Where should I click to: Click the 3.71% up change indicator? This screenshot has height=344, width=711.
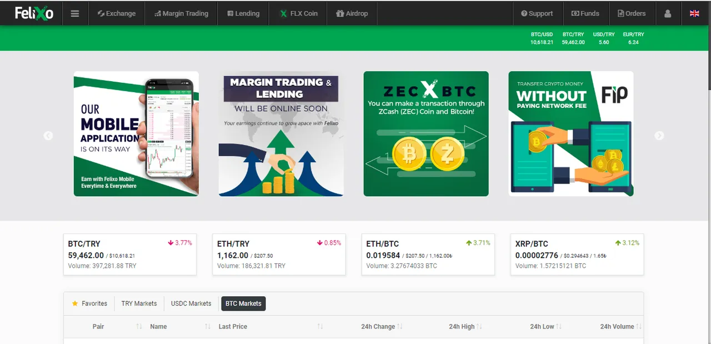pyautogui.click(x=478, y=243)
